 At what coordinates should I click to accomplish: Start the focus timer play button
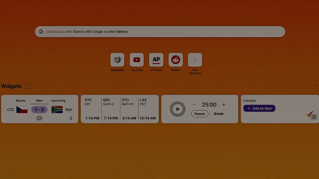click(x=178, y=109)
